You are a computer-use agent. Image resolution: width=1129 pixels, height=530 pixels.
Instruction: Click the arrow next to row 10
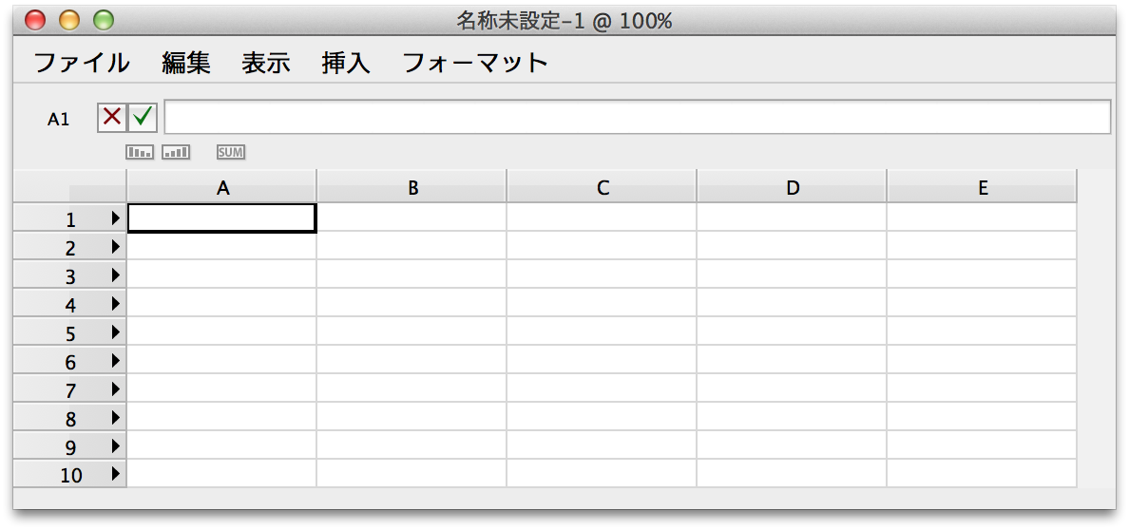(x=115, y=474)
